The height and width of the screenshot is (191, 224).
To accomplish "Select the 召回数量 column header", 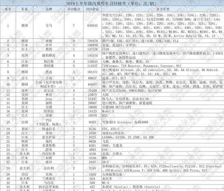I will (x=92, y=9).
